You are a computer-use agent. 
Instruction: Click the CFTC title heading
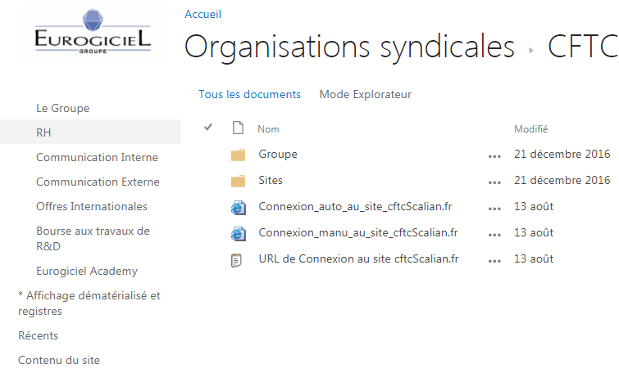pyautogui.click(x=583, y=47)
